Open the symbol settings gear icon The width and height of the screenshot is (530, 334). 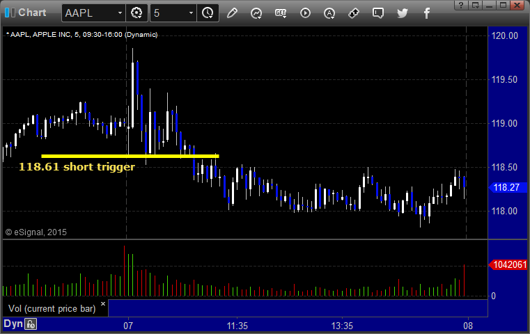pos(137,13)
